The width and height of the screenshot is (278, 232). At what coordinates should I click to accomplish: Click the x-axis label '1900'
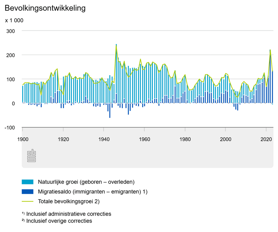click(x=23, y=139)
